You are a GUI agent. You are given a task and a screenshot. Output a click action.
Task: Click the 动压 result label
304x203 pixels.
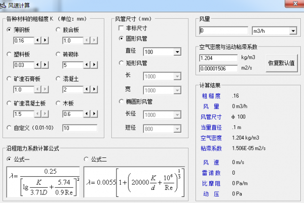211,194
